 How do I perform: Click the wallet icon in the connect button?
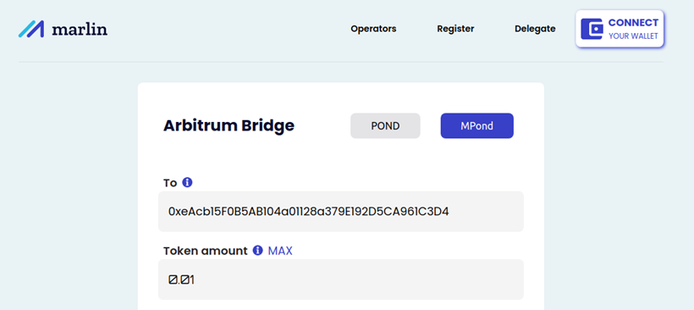point(592,29)
